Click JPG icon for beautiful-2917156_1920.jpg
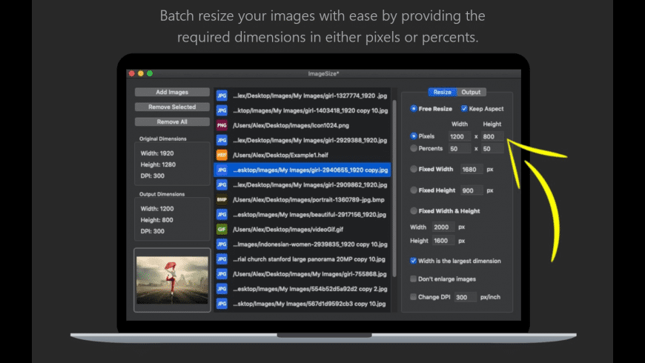 click(222, 215)
